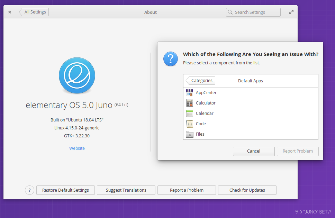Select Files from the component list
Viewport: 335px width, 218px height.
[251, 134]
